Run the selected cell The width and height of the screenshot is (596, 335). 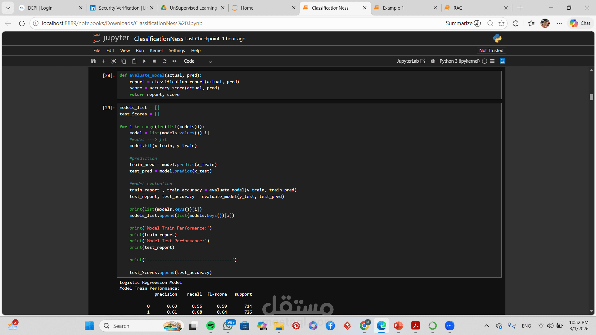pyautogui.click(x=144, y=61)
